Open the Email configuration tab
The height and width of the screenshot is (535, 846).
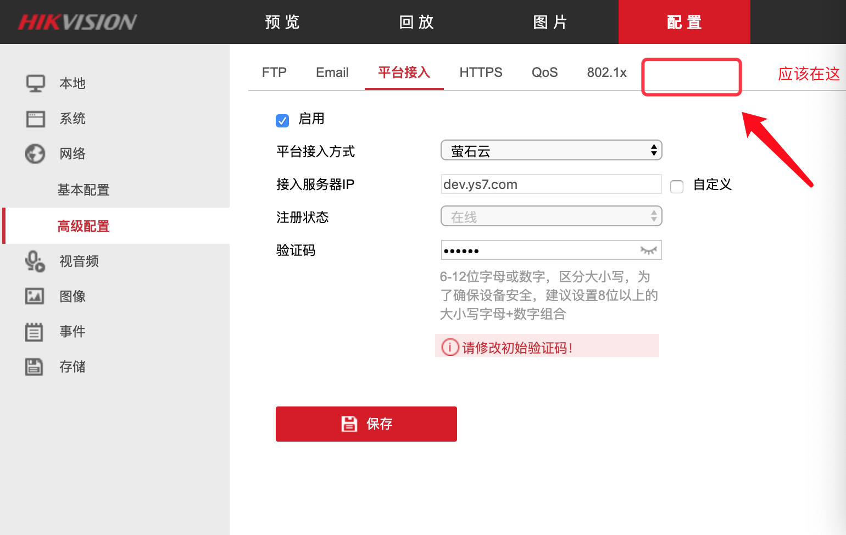click(332, 72)
